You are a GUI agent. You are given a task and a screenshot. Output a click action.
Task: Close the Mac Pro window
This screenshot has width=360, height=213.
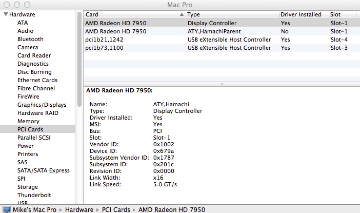pos(7,5)
